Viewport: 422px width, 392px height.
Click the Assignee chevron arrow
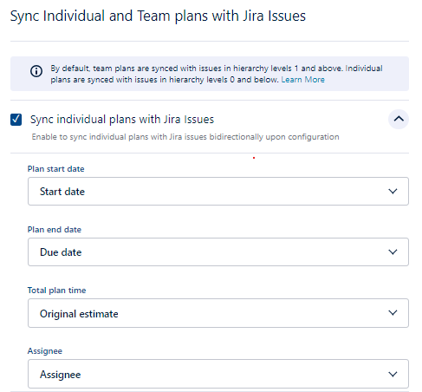coord(393,374)
